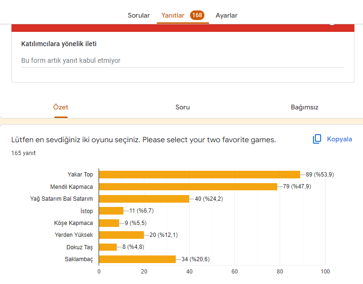Open the Bağımsız responses view

click(x=304, y=107)
